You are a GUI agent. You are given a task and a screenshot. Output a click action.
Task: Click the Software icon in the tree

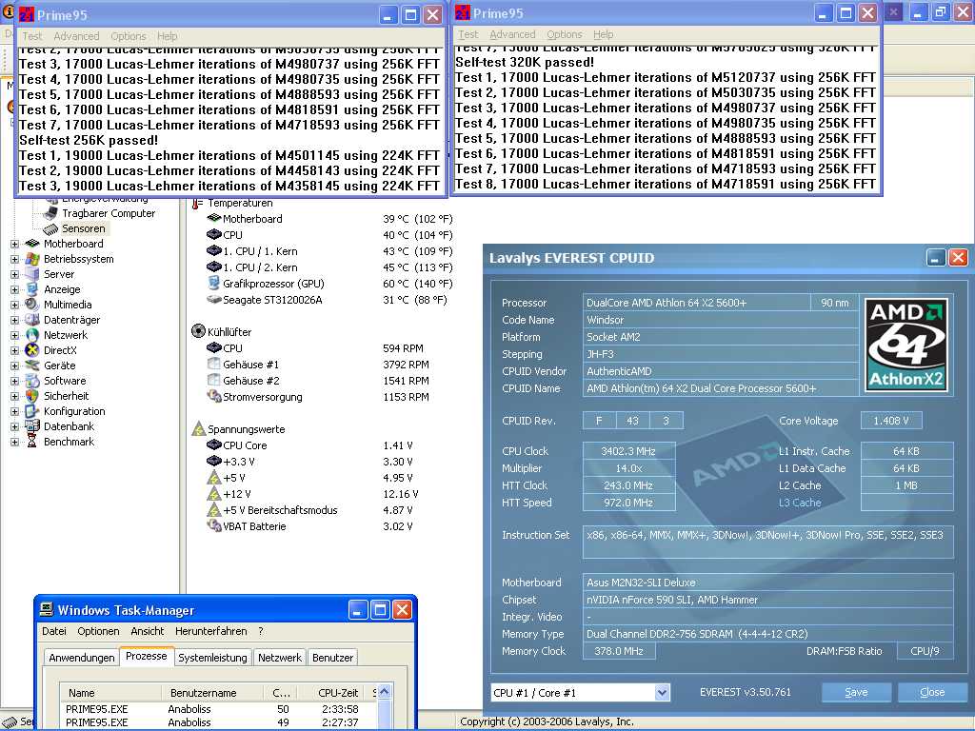(x=31, y=381)
